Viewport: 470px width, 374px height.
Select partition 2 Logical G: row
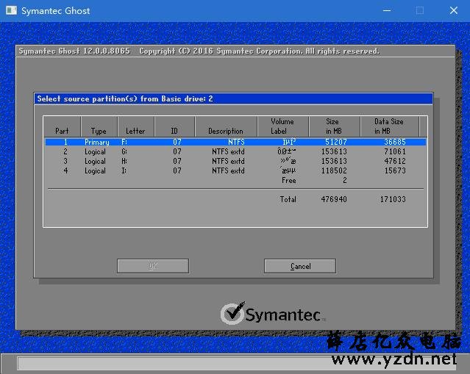[235, 151]
